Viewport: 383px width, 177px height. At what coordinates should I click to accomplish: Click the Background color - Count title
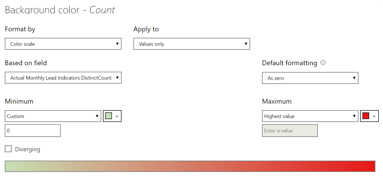(60, 10)
